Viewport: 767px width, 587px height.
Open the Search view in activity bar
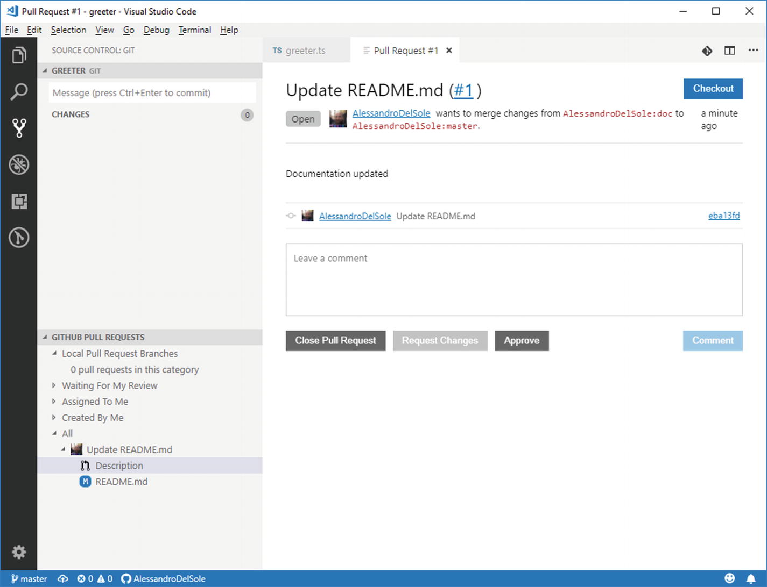19,91
